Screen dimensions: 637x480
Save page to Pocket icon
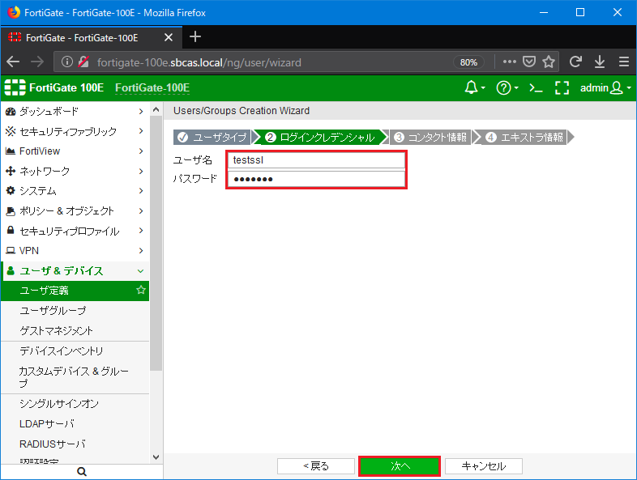coord(529,62)
